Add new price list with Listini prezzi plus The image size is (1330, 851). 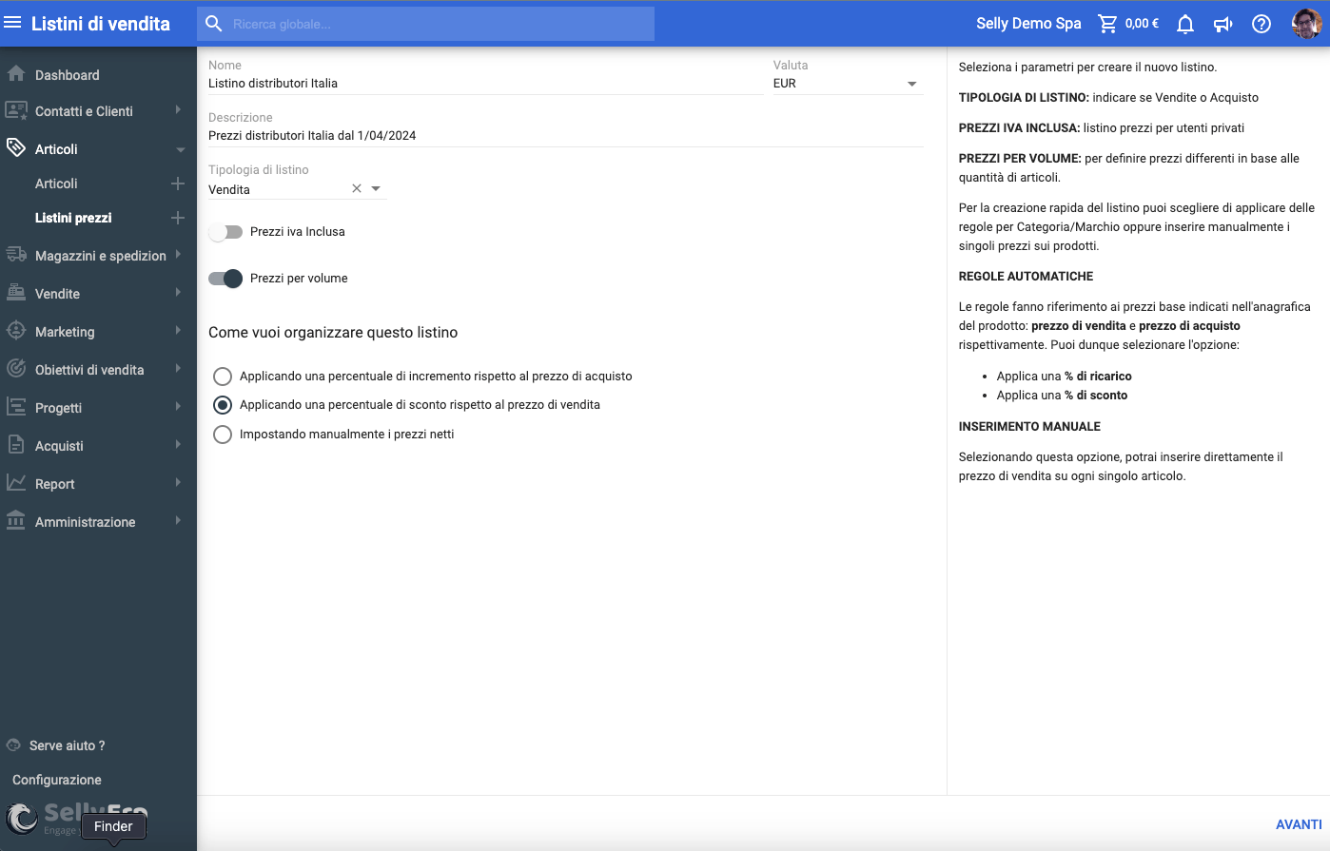(177, 218)
